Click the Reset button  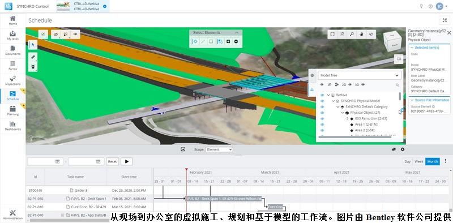coord(112,161)
